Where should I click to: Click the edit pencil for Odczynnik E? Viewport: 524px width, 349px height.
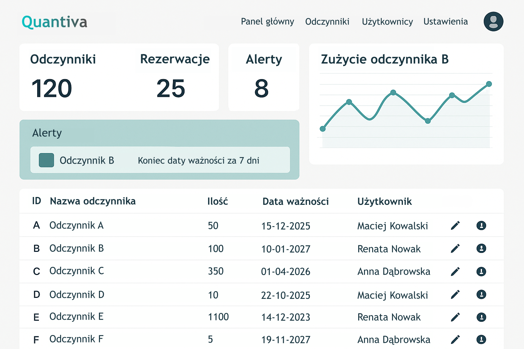point(455,317)
